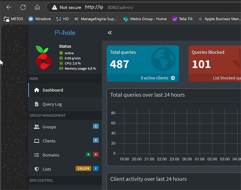Click the List blocked queries link
Screen dimensions: 241x190
tap(227, 78)
